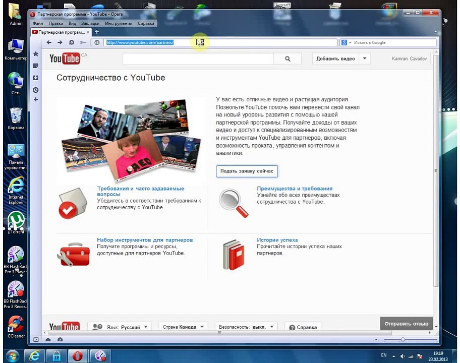Click the red checkmark requirements icon
Viewport: 460px width, 363px height.
point(73,203)
